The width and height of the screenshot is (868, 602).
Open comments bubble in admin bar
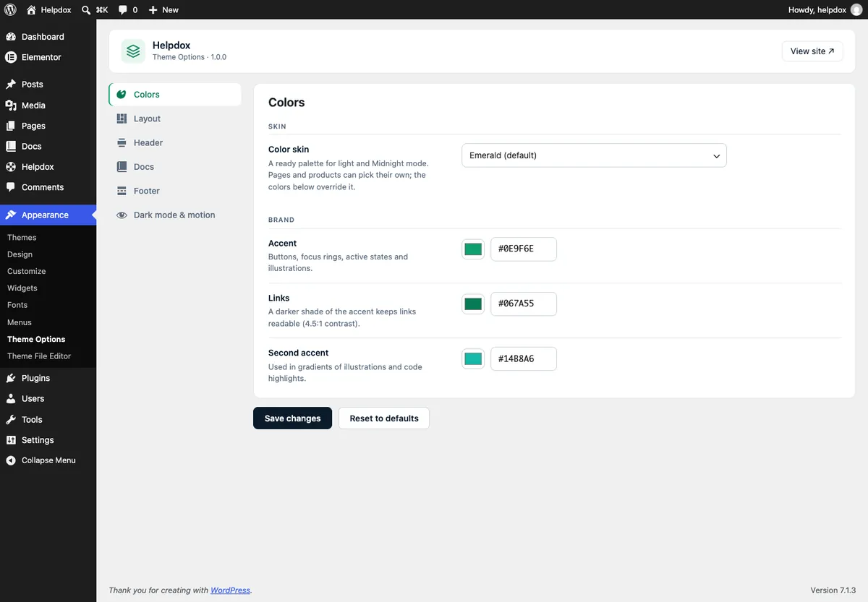pyautogui.click(x=127, y=10)
